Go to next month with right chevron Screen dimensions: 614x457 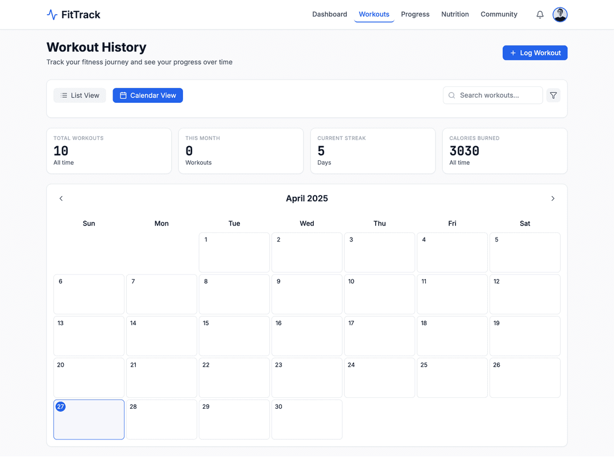coord(553,198)
